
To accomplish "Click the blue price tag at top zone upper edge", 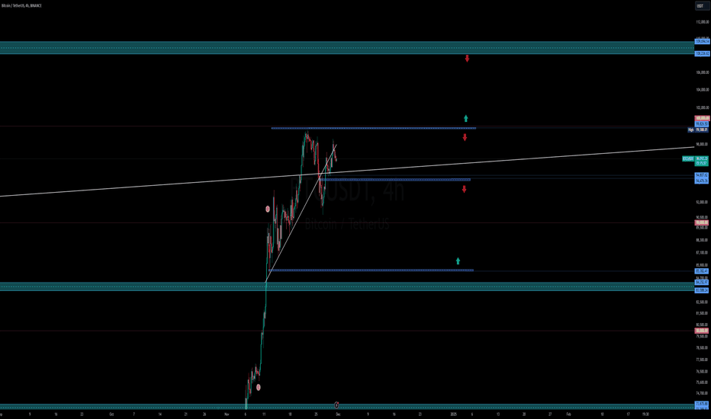I will [x=702, y=41].
